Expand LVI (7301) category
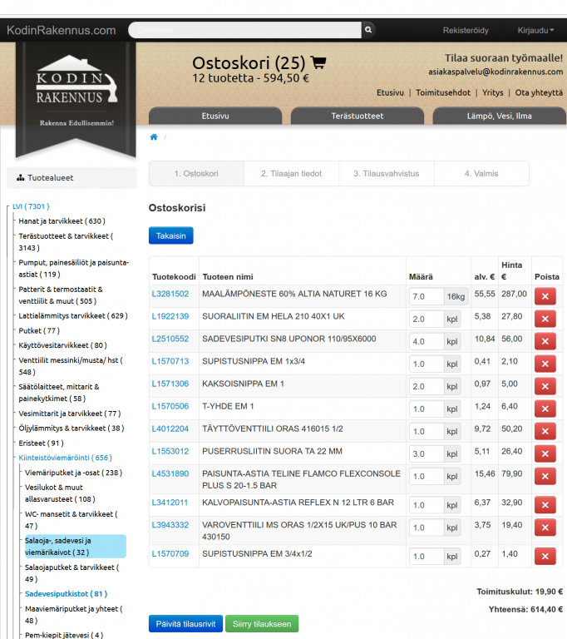 click(31, 206)
